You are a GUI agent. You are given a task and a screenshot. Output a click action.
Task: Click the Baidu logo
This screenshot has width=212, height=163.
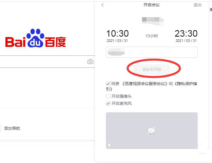point(36,38)
